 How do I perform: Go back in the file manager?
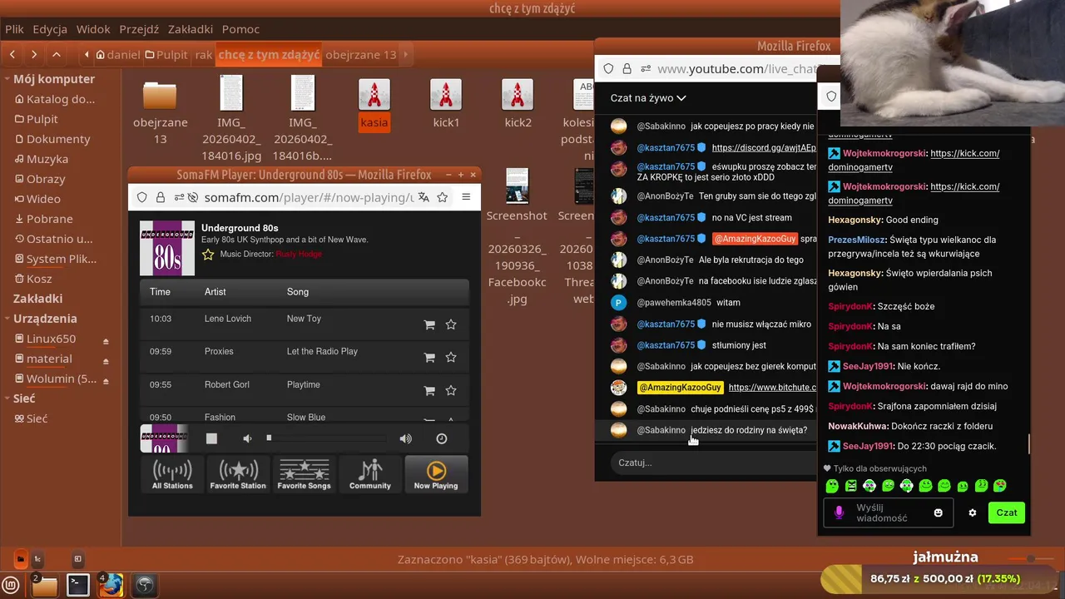(x=12, y=55)
